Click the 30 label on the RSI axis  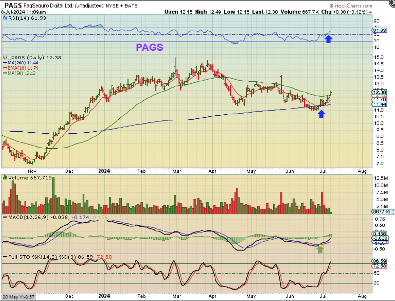tap(376, 41)
